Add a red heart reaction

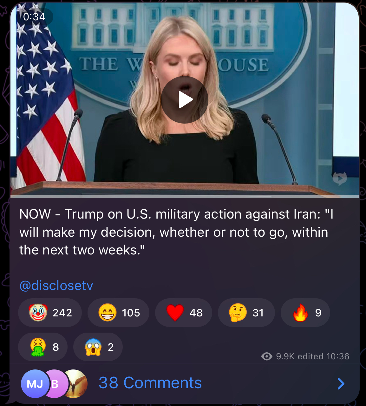click(184, 313)
